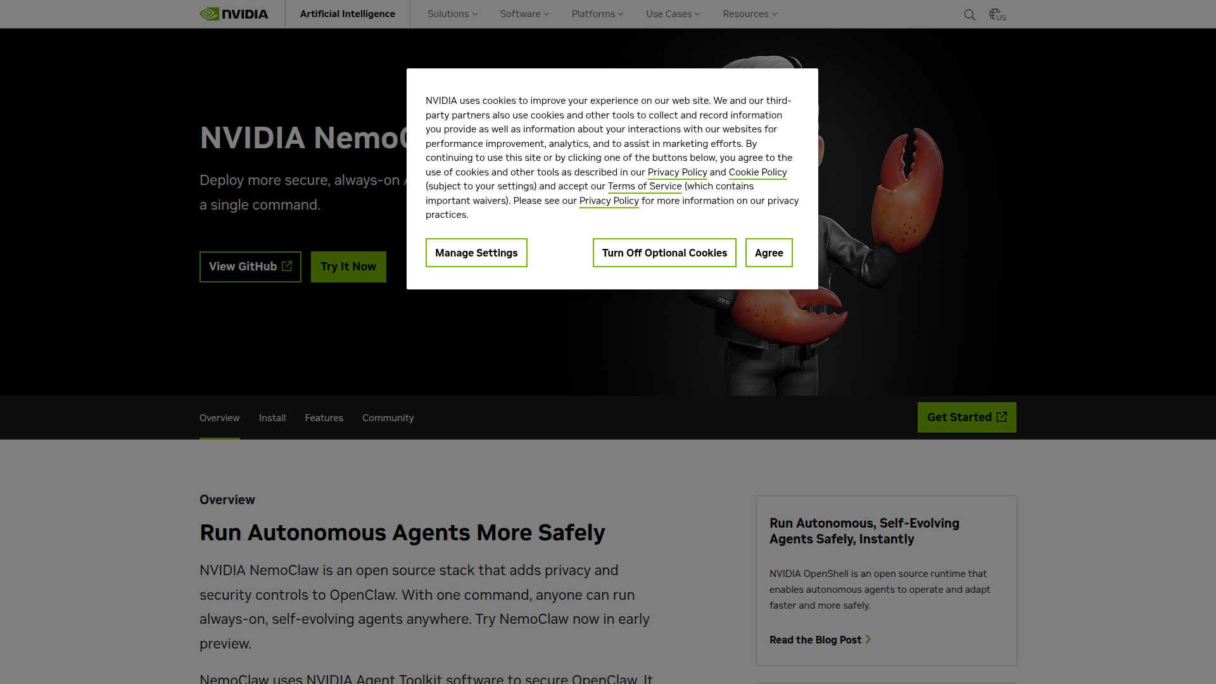The height and width of the screenshot is (684, 1216).
Task: Expand the Solutions dropdown menu
Action: tap(452, 14)
